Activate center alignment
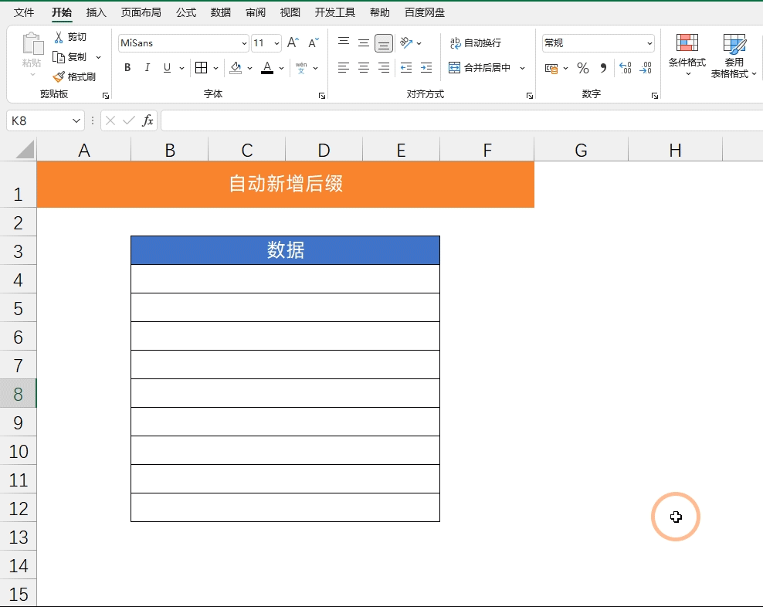Screen dimensions: 763x607 coord(363,68)
